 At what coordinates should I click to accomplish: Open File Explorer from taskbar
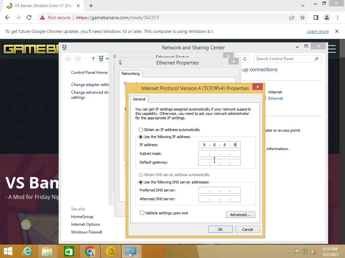tap(47, 251)
